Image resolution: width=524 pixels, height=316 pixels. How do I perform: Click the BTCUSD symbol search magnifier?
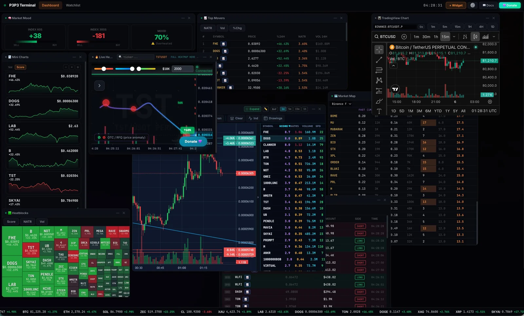pos(377,37)
